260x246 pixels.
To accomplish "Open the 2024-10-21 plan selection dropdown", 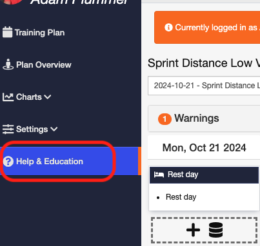I will click(204, 86).
